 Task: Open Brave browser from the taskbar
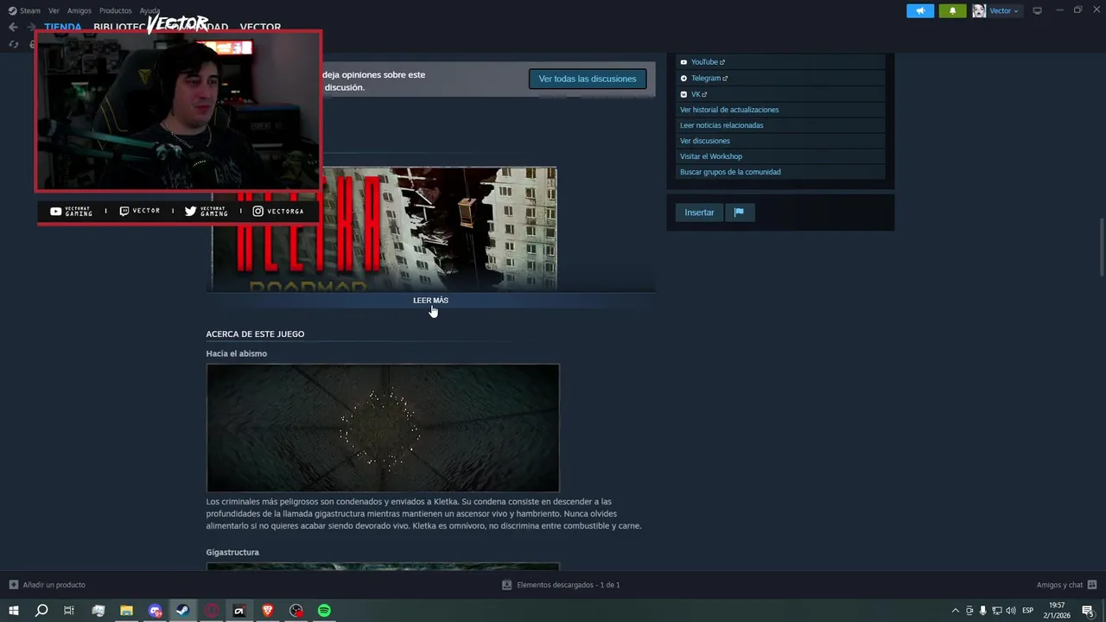(267, 611)
